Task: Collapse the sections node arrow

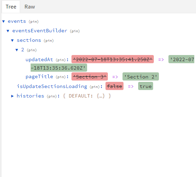Action: (12, 40)
